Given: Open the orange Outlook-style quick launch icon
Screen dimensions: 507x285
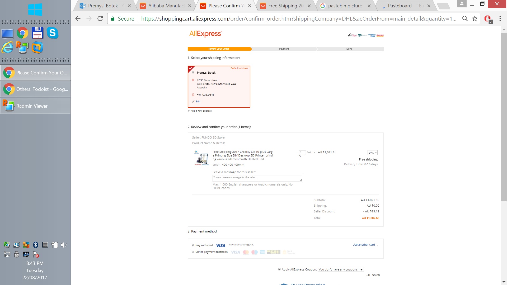Looking at the screenshot, I should 37,48.
